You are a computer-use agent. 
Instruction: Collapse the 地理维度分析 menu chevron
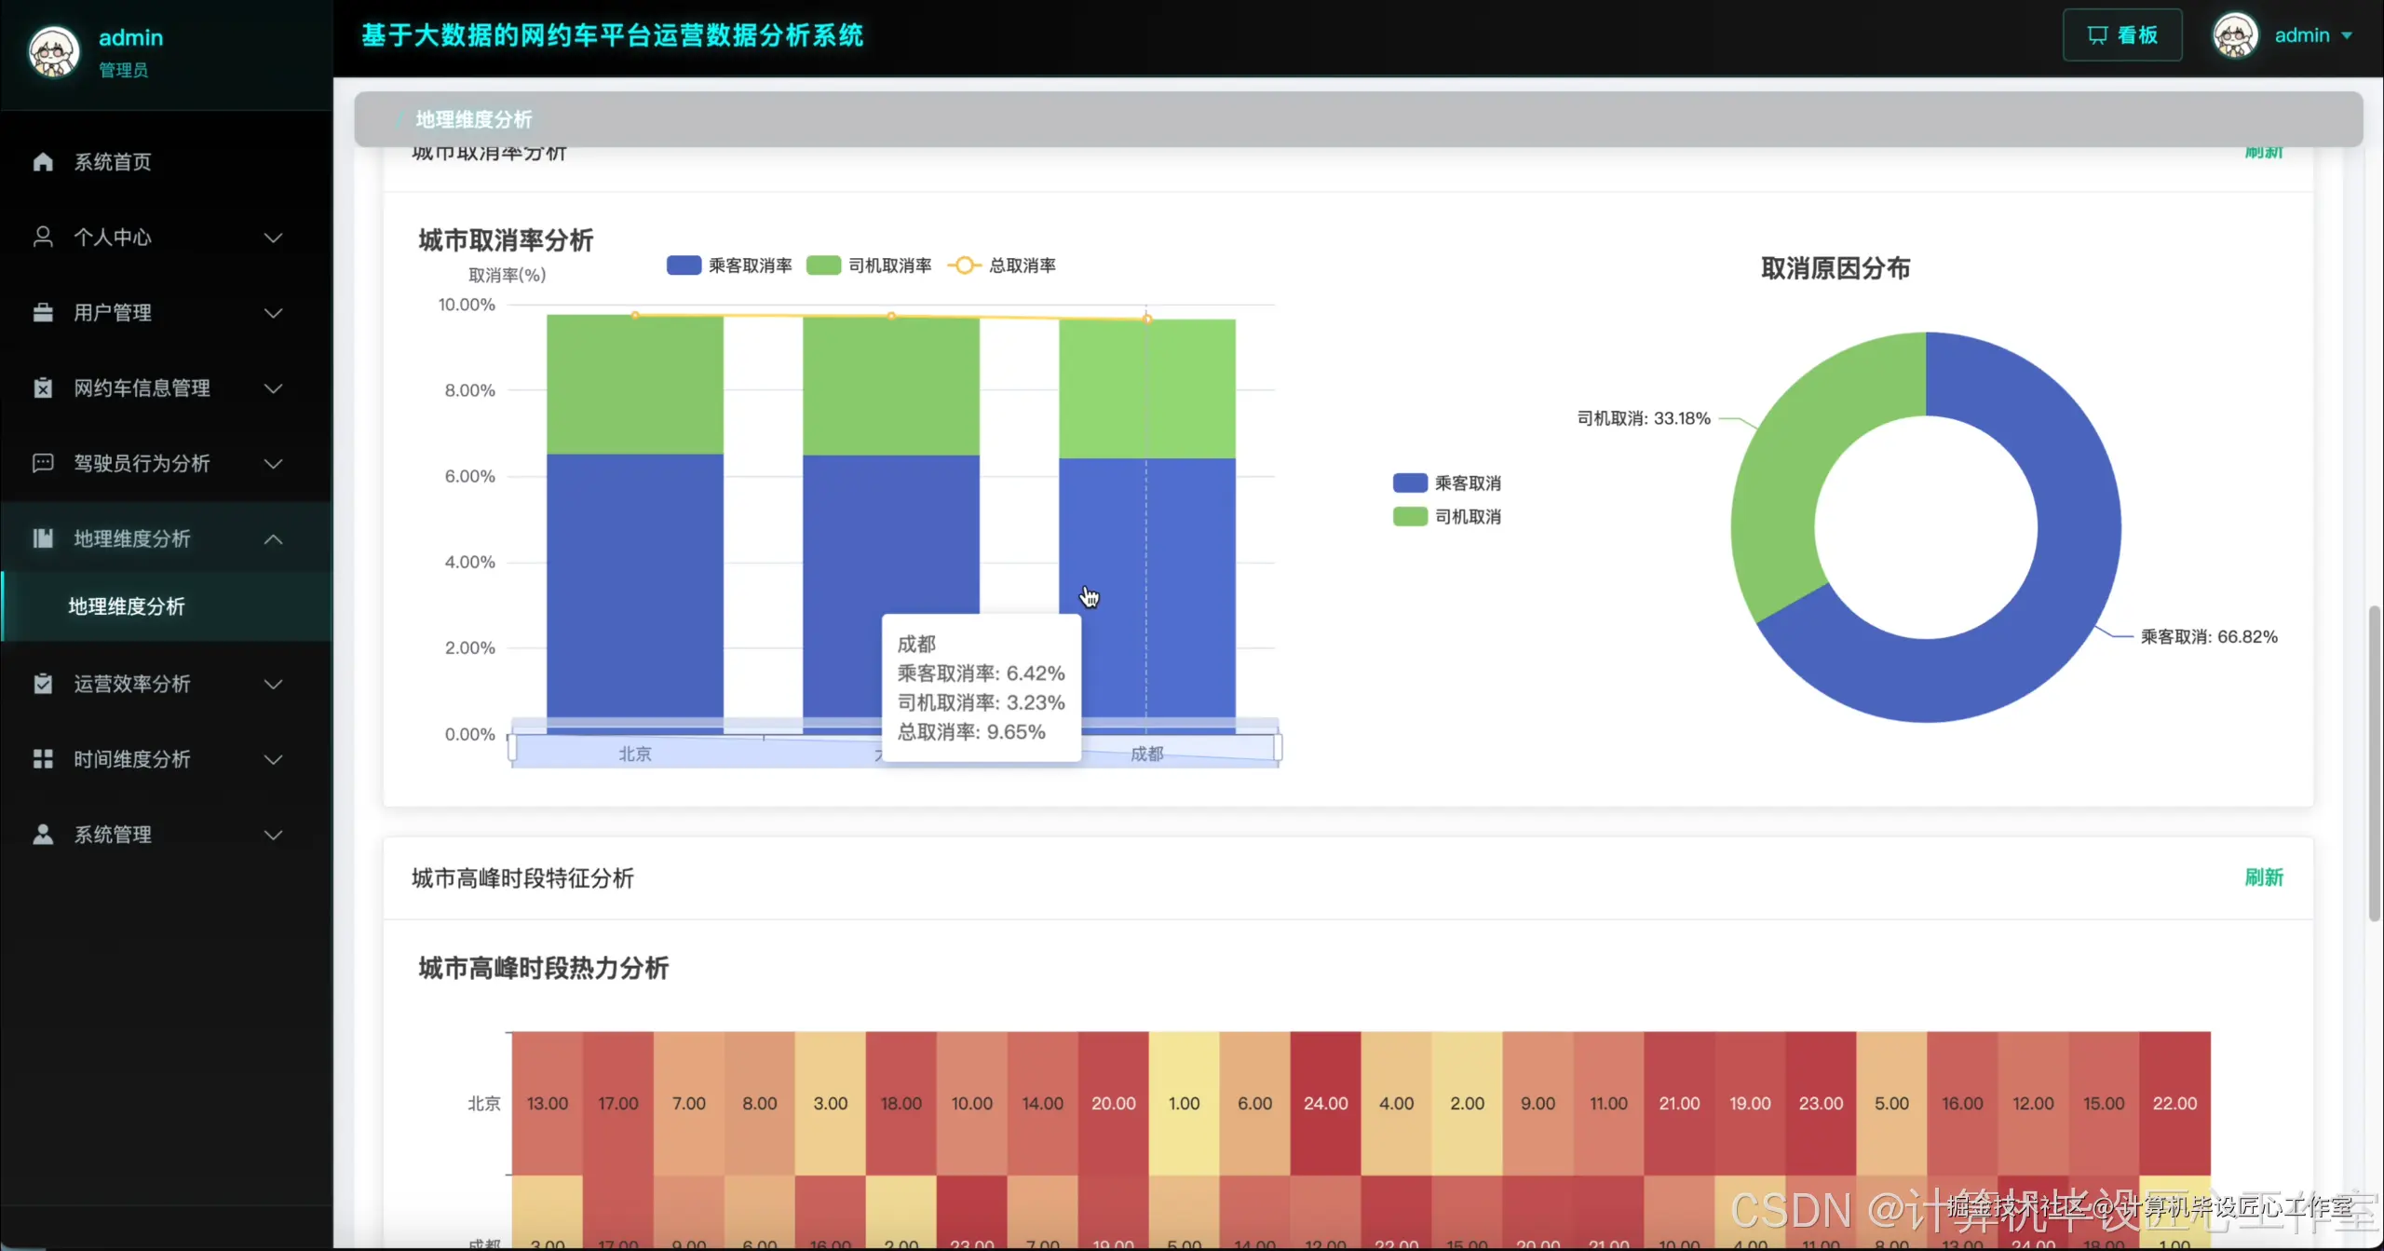pos(273,539)
